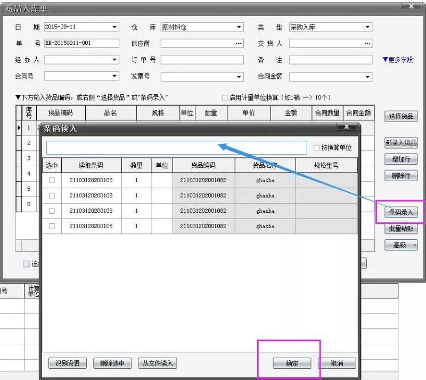Screen dimensions: 426x380
Task: Click 删除选中 to delete selected rows
Action: tap(112, 363)
